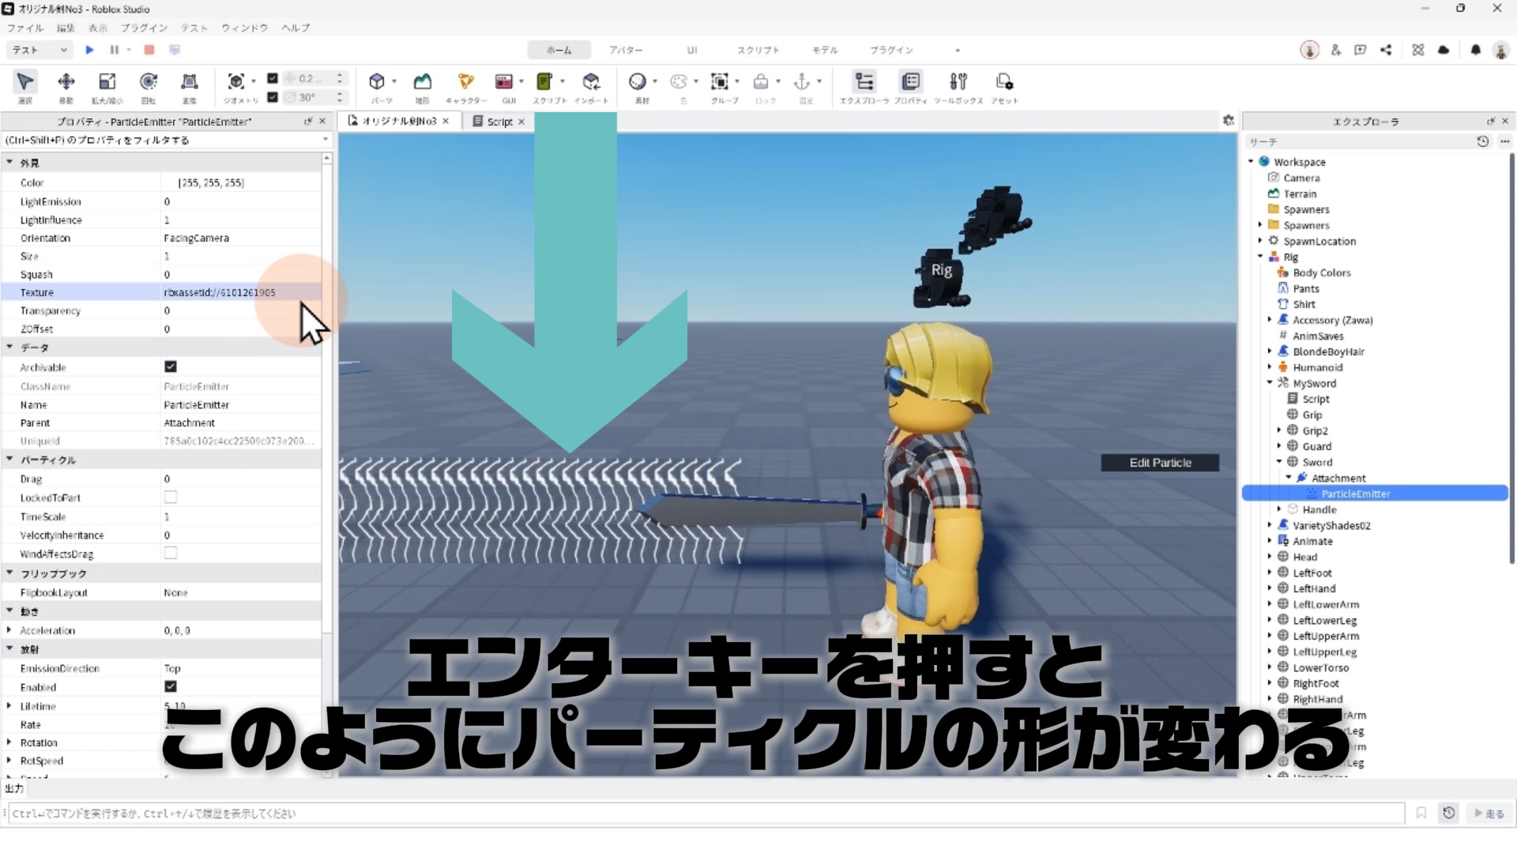Screen dimensions: 1517x853
Task: Open the Toolbox panel icon
Action: 958,81
